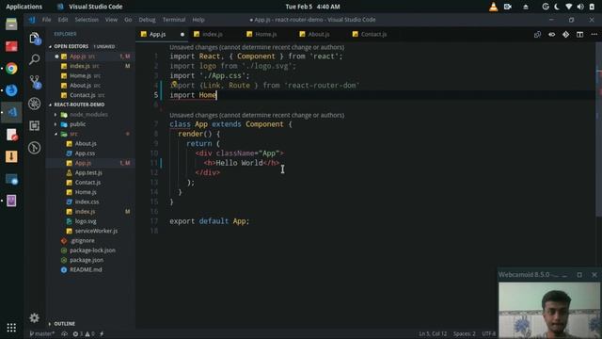The width and height of the screenshot is (602, 339).
Task: Open .gitignore in the file tree
Action: [82, 240]
